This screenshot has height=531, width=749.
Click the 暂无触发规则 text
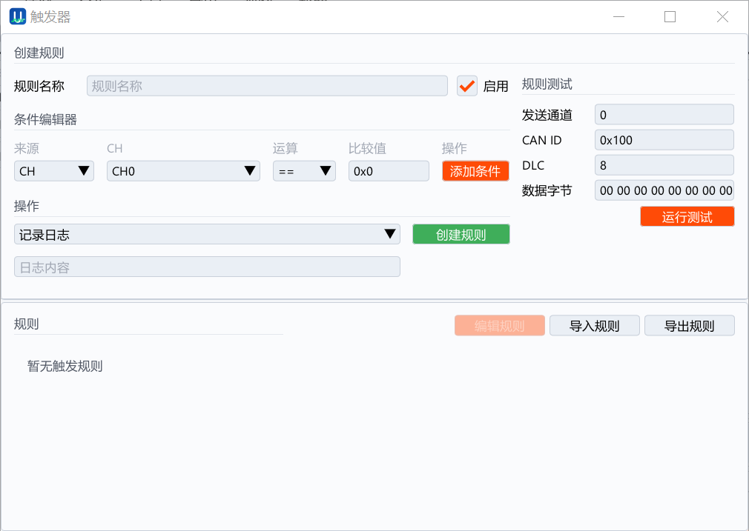point(65,366)
